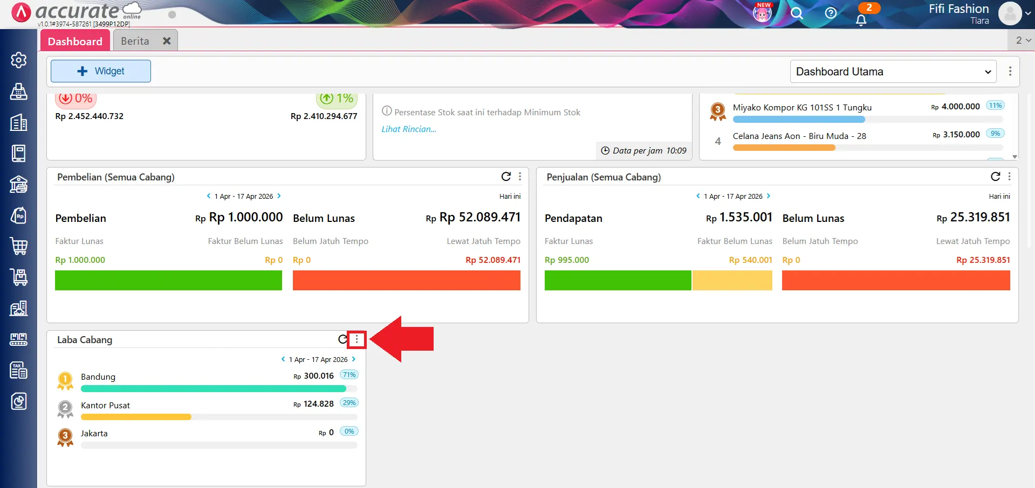The height and width of the screenshot is (488, 1035).
Task: Click the red Lewat Jatuh Tempo bar in Pembelian
Action: pyautogui.click(x=407, y=280)
